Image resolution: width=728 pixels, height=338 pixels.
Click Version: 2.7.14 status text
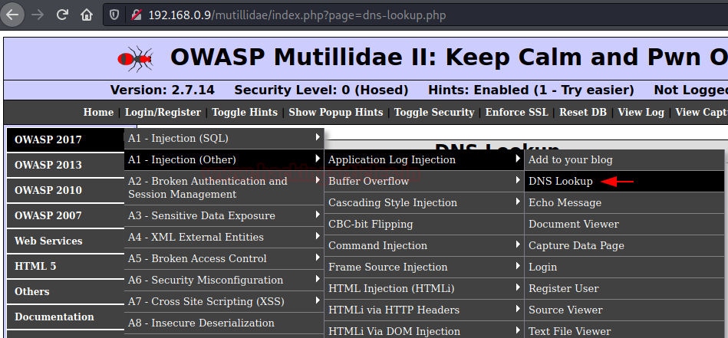(x=163, y=90)
